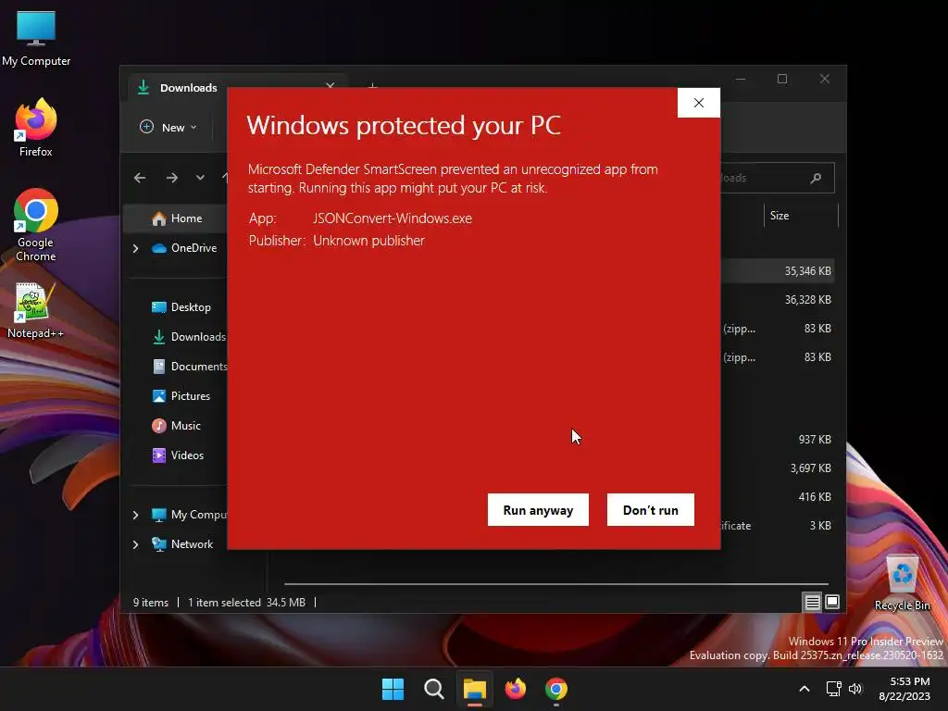Open Downloads folder in sidebar
Viewport: 948px width, 711px height.
tap(188, 337)
